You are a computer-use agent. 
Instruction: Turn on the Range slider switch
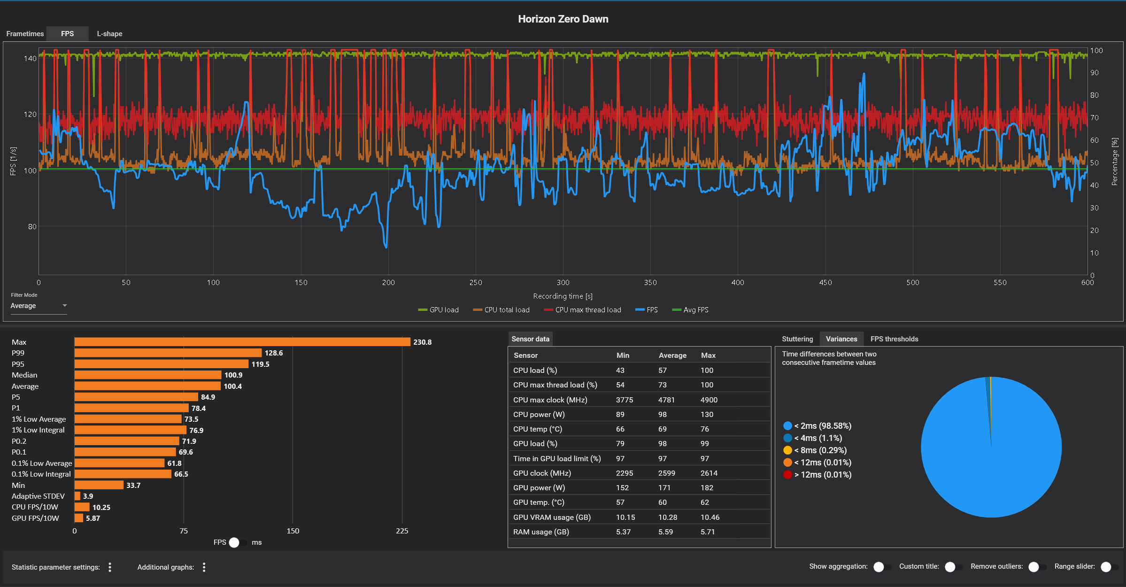(1109, 567)
